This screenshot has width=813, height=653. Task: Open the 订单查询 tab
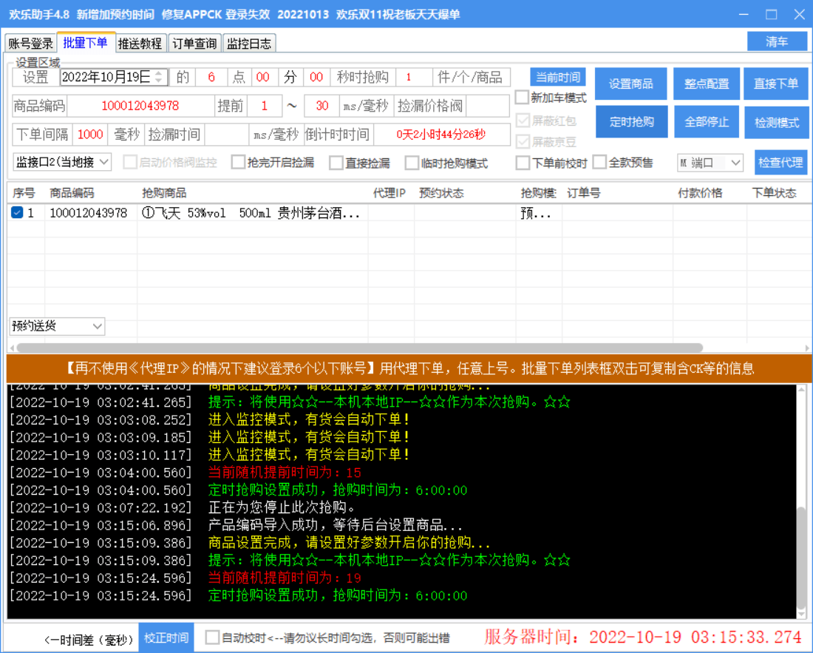pos(193,43)
